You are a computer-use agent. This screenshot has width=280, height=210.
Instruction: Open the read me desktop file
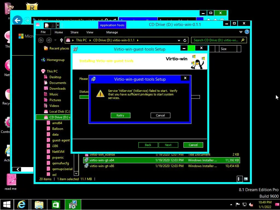[x=11, y=182]
